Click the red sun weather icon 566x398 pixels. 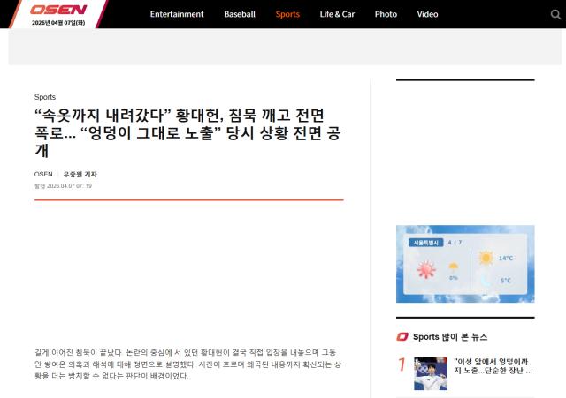[426, 270]
